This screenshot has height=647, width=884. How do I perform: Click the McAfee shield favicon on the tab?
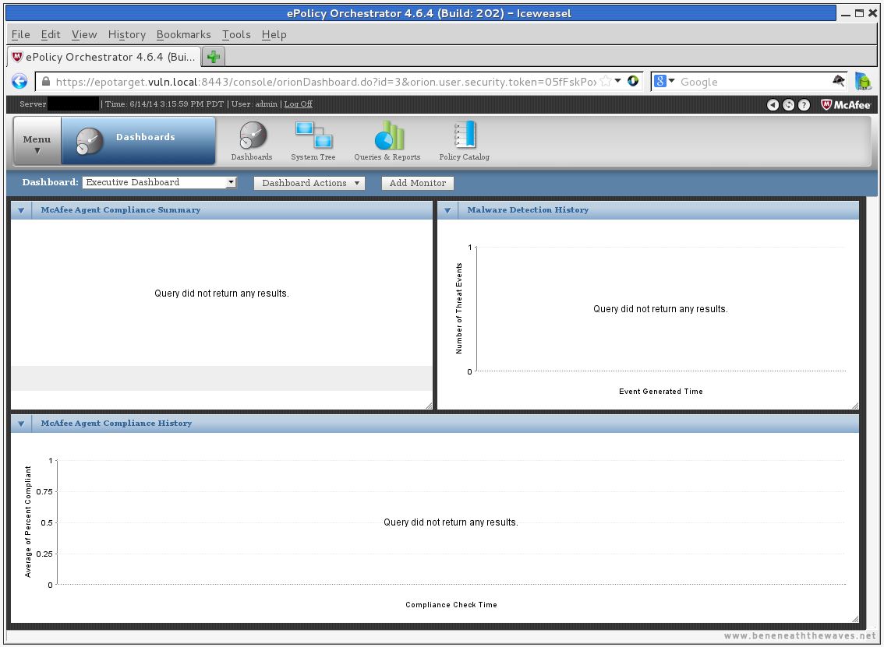pos(17,57)
